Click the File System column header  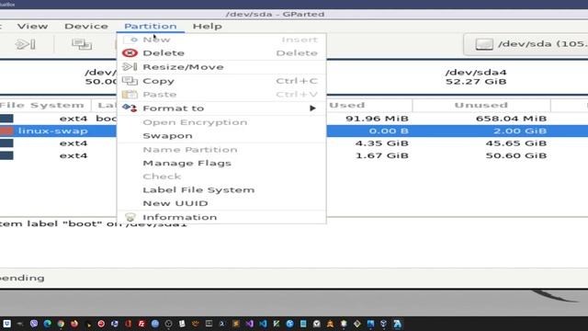pos(42,105)
